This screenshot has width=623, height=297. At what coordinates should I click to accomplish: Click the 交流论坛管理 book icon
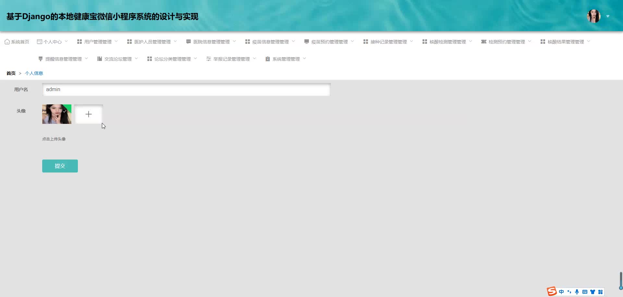click(99, 58)
